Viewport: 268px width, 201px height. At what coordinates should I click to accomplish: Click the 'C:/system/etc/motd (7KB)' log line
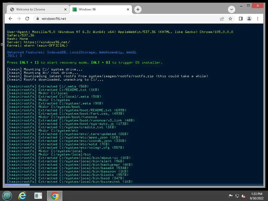click(x=58, y=144)
